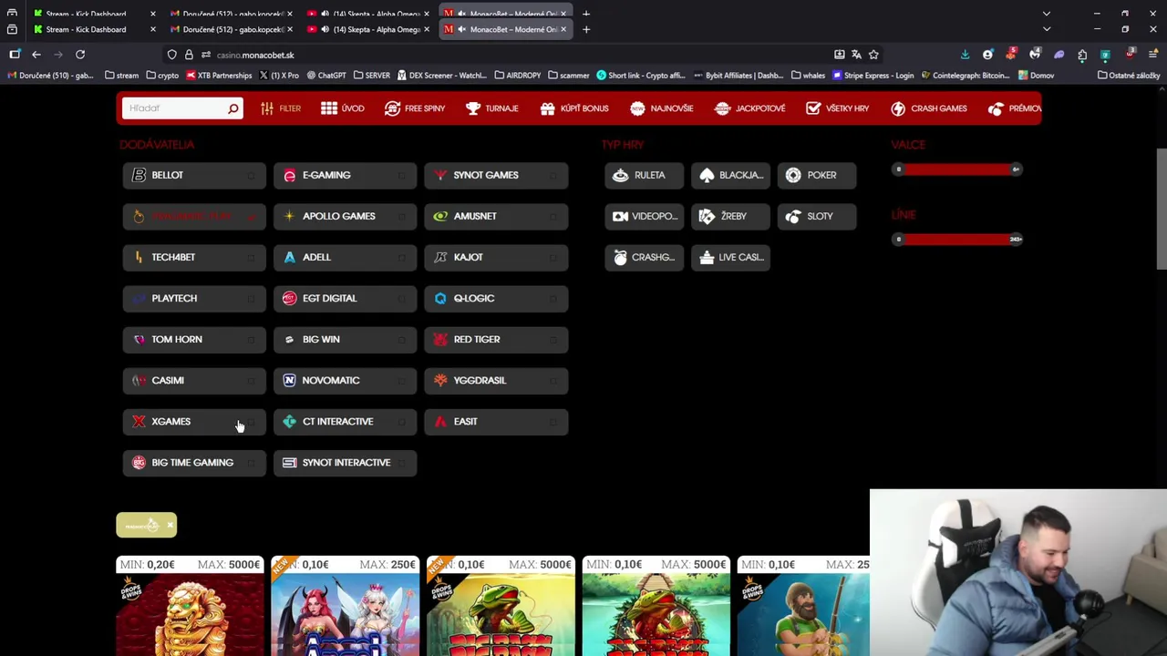Image resolution: width=1167 pixels, height=656 pixels.
Task: Open the AIRDROPY bookmarks folder
Action: [518, 76]
